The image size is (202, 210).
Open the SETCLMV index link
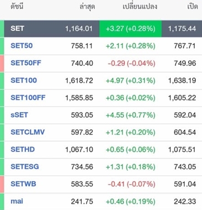click(28, 132)
